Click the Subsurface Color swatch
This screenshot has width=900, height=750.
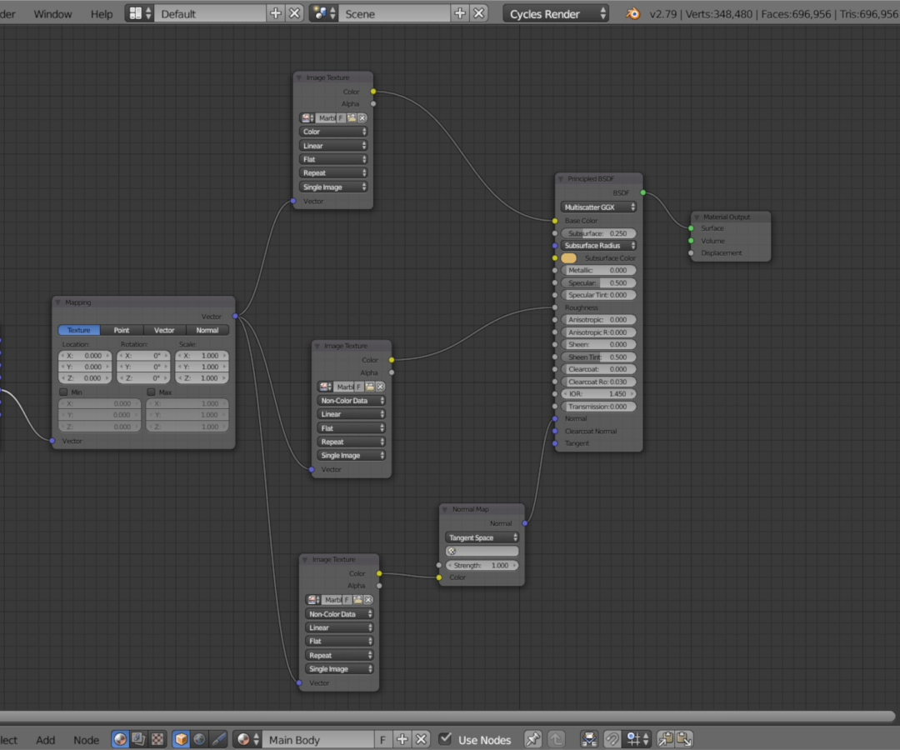pos(569,258)
